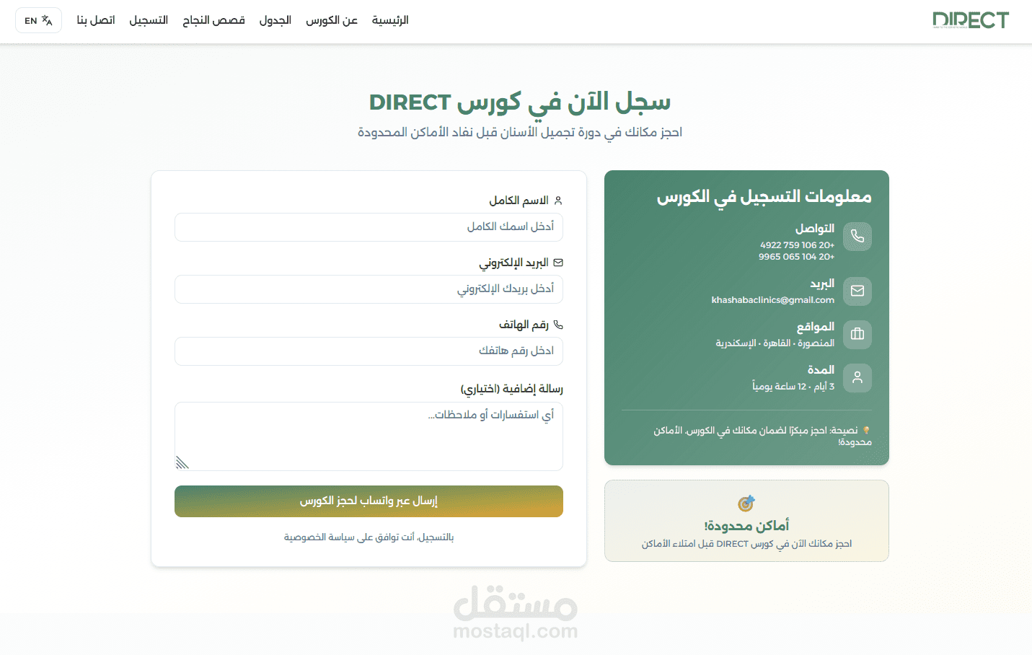This screenshot has width=1032, height=655.
Task: Click the subtitle about تجميل الأسنان
Action: pos(520,133)
